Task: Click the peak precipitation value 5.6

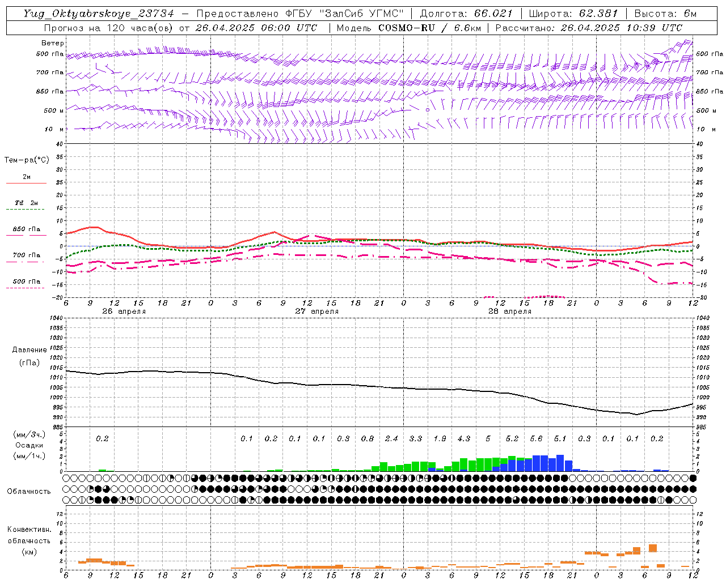Action: [x=536, y=439]
